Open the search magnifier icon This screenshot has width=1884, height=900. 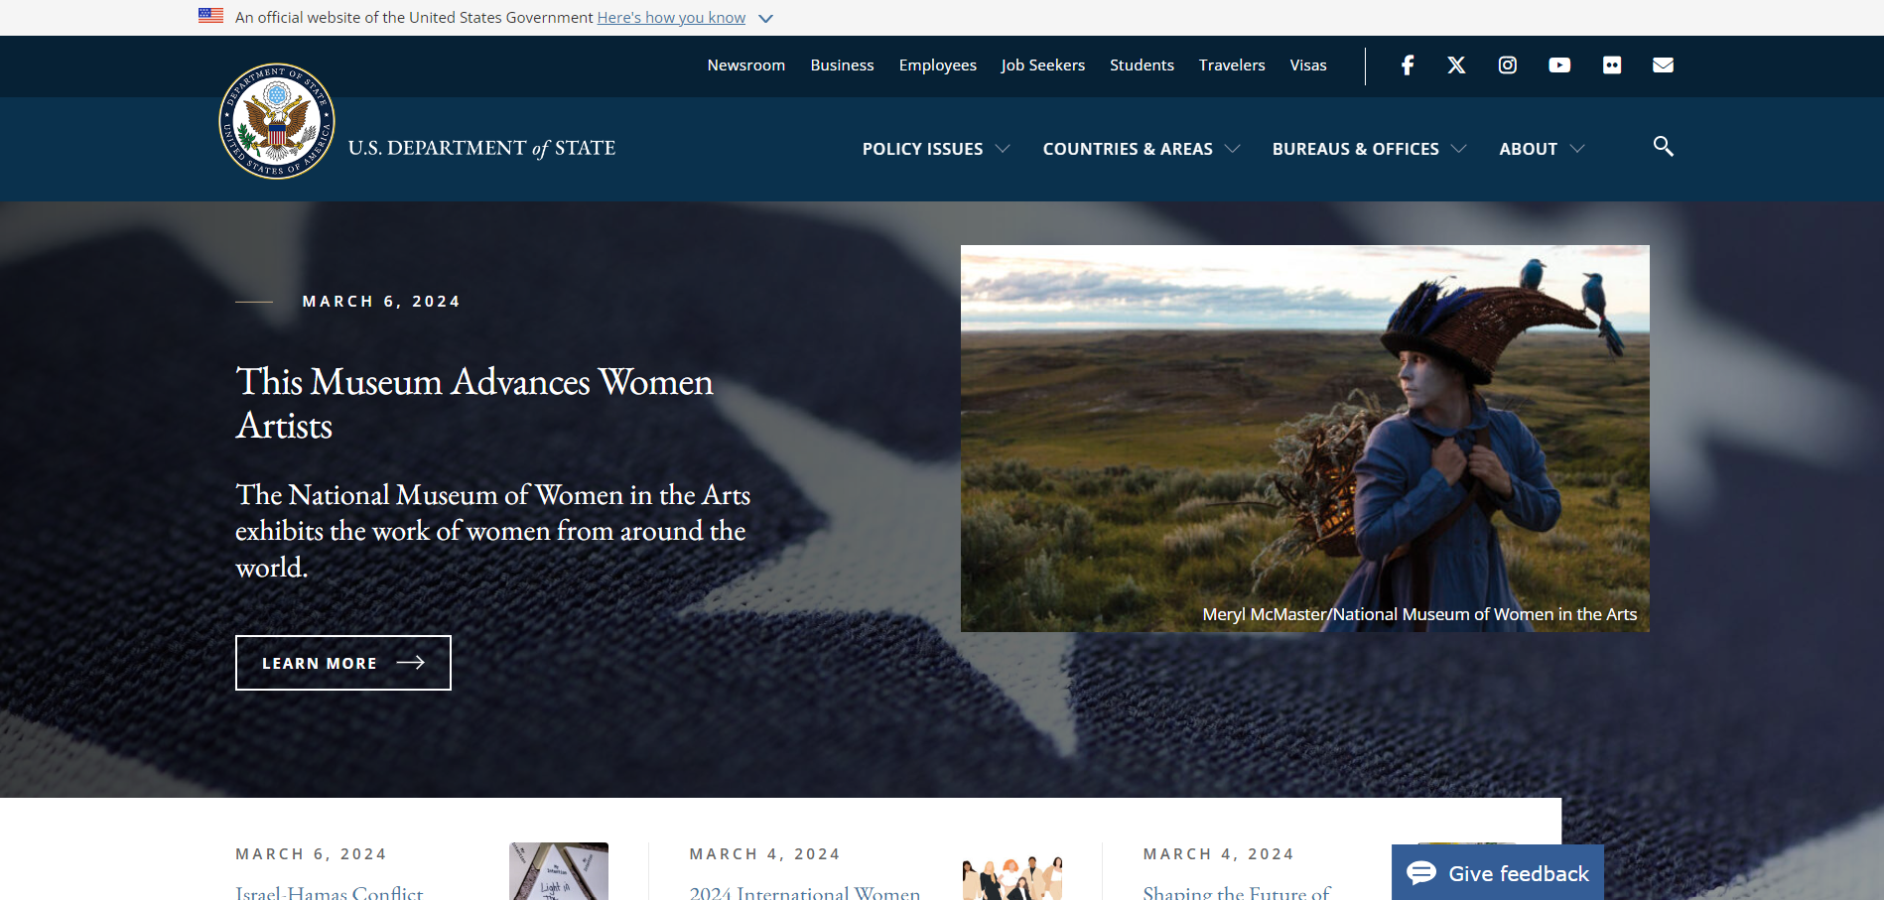pos(1663,147)
